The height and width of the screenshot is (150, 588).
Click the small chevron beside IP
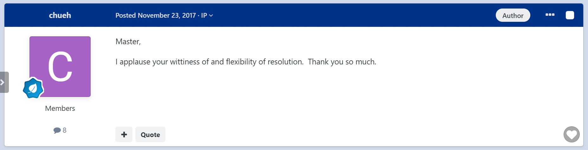tap(211, 15)
